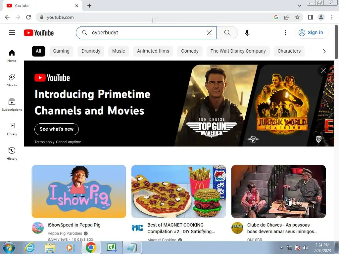Click the Sign in button

click(x=311, y=33)
